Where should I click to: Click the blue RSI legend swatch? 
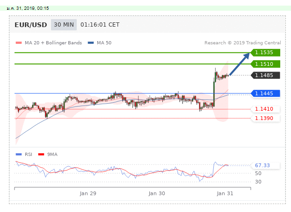[19, 155]
